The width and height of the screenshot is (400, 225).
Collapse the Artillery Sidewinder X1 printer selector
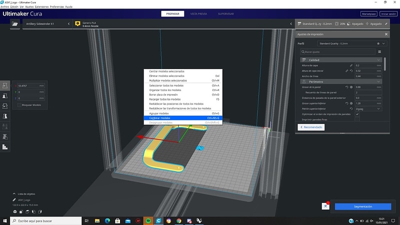(x=68, y=23)
